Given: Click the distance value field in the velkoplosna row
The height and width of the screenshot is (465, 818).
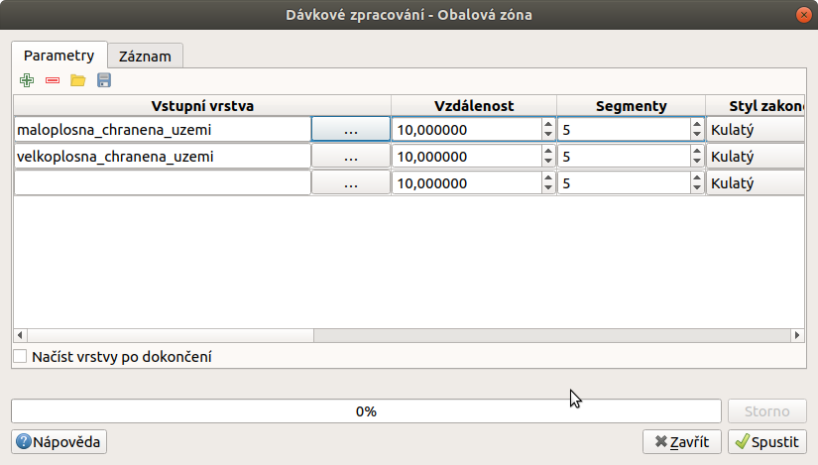Looking at the screenshot, I should pyautogui.click(x=467, y=157).
